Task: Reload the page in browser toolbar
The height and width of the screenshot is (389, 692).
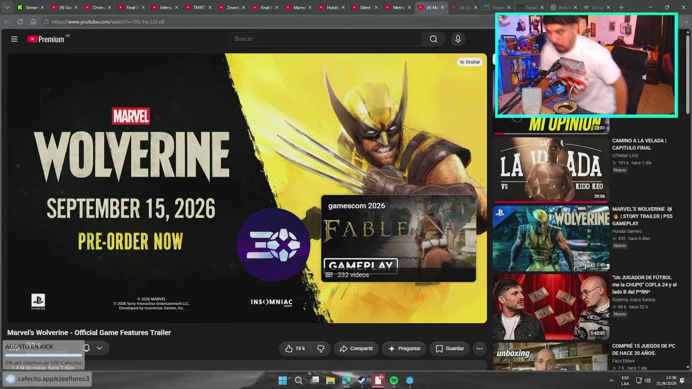Action: click(20, 22)
